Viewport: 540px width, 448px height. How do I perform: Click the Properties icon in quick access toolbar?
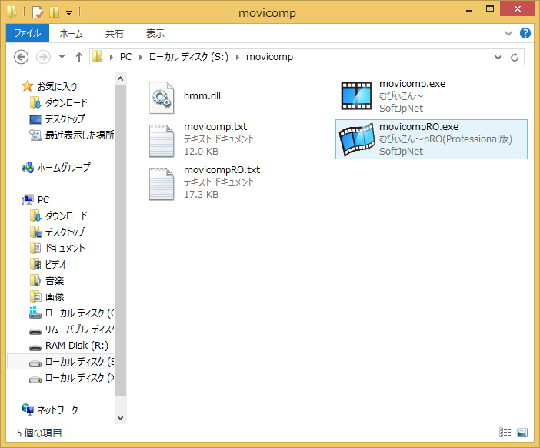[38, 13]
